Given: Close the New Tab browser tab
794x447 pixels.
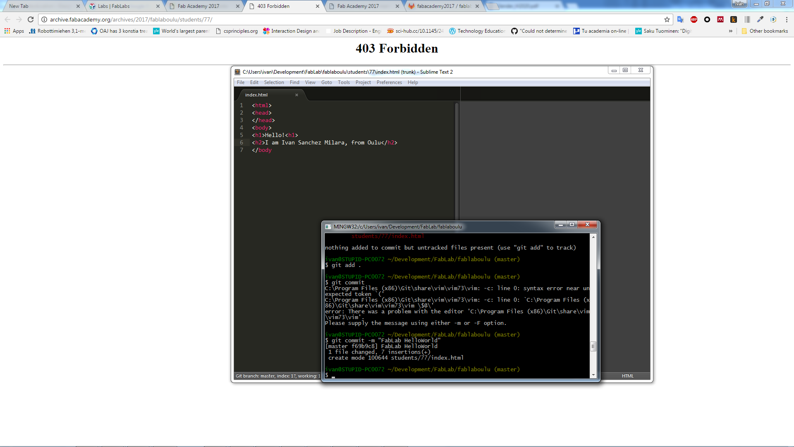Looking at the screenshot, I should (78, 6).
